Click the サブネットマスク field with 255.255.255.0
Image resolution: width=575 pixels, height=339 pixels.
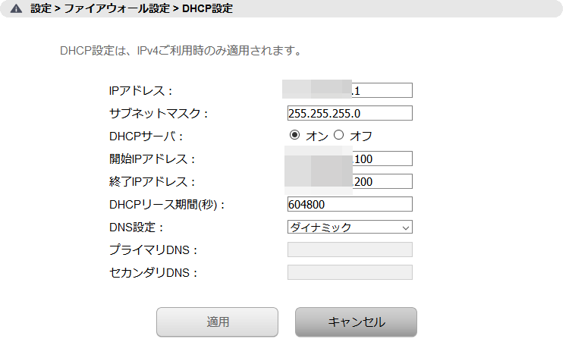(350, 113)
